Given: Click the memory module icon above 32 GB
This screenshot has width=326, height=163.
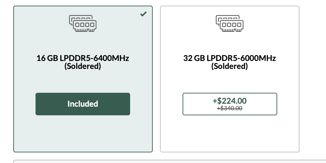Looking at the screenshot, I should point(229,23).
